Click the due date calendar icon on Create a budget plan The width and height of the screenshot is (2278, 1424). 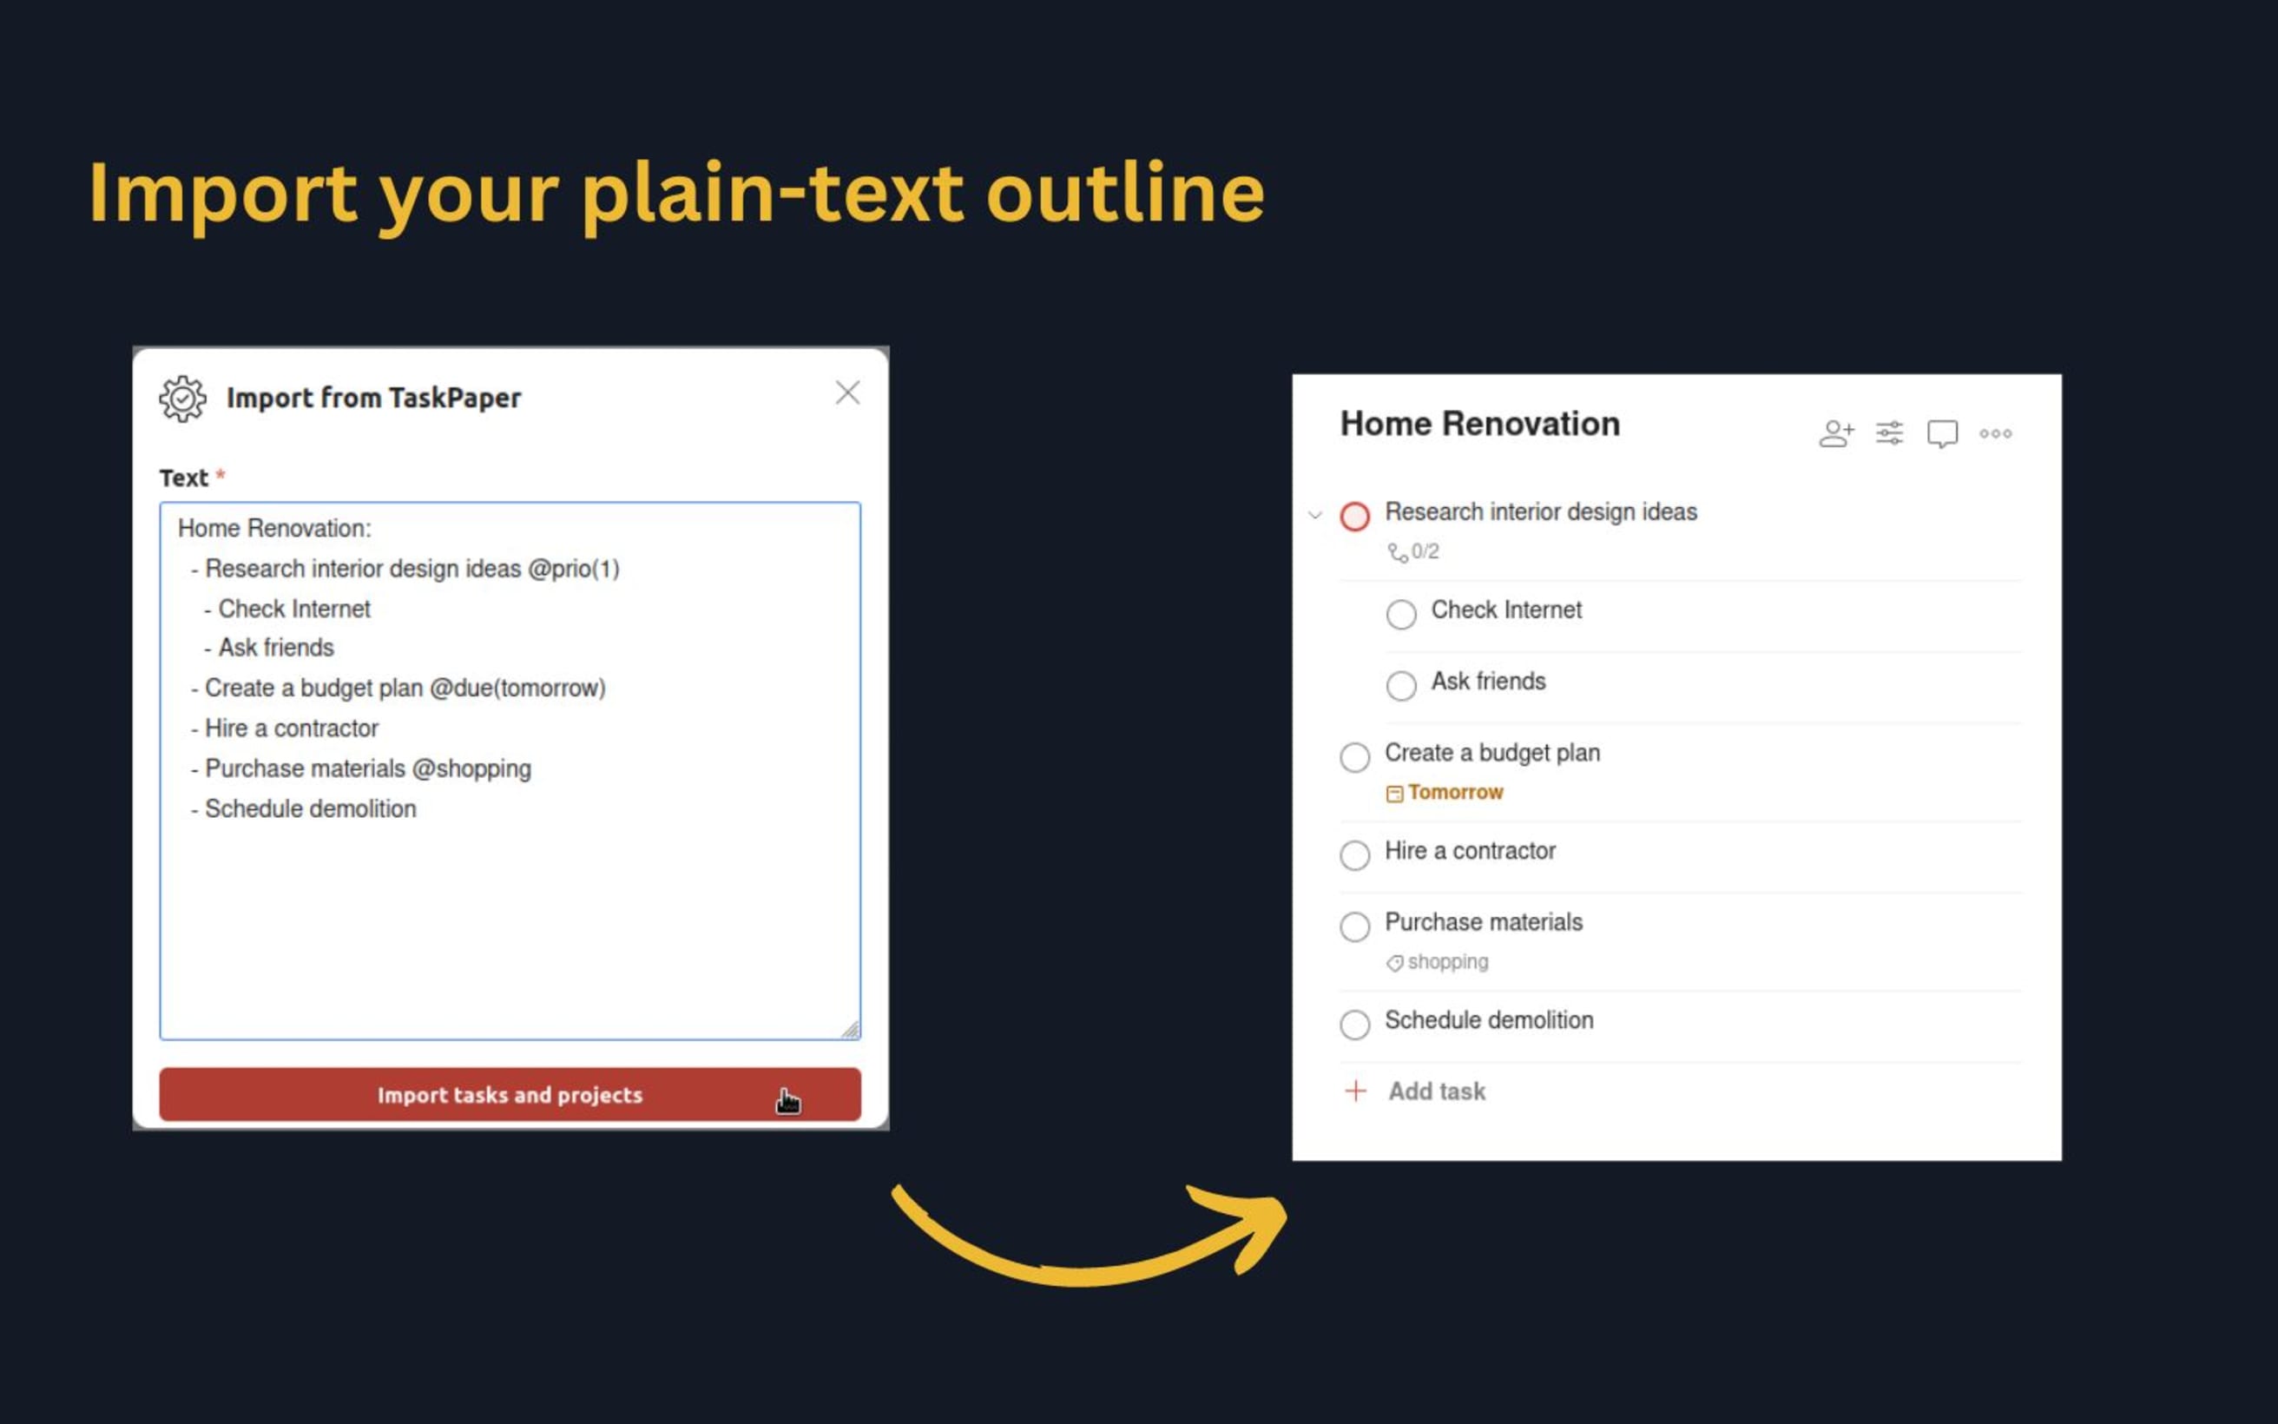coord(1391,793)
